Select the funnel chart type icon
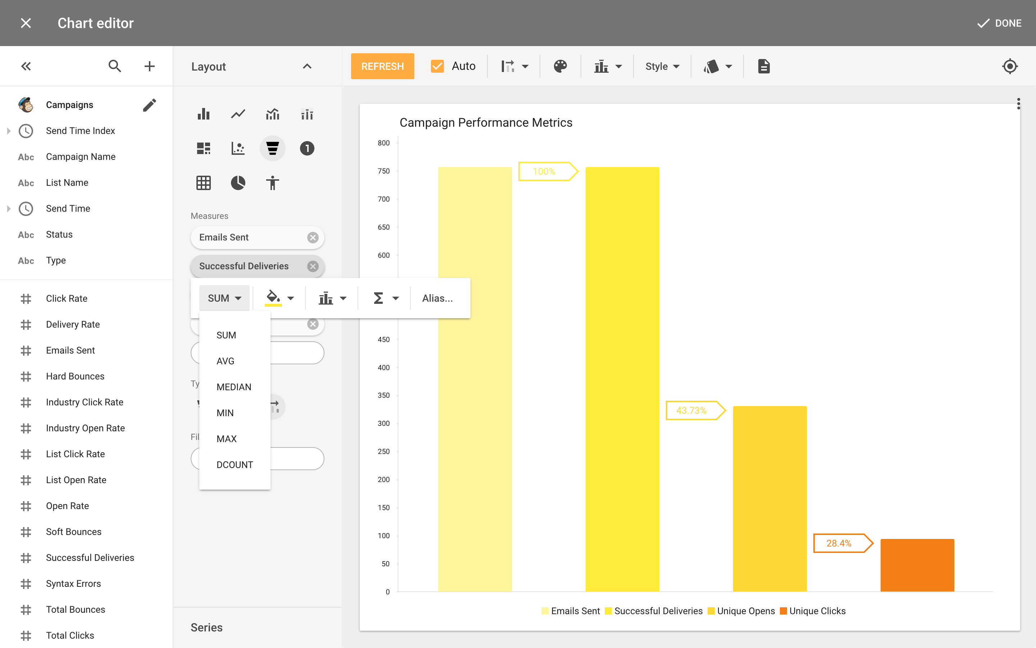This screenshot has width=1036, height=648. (272, 148)
